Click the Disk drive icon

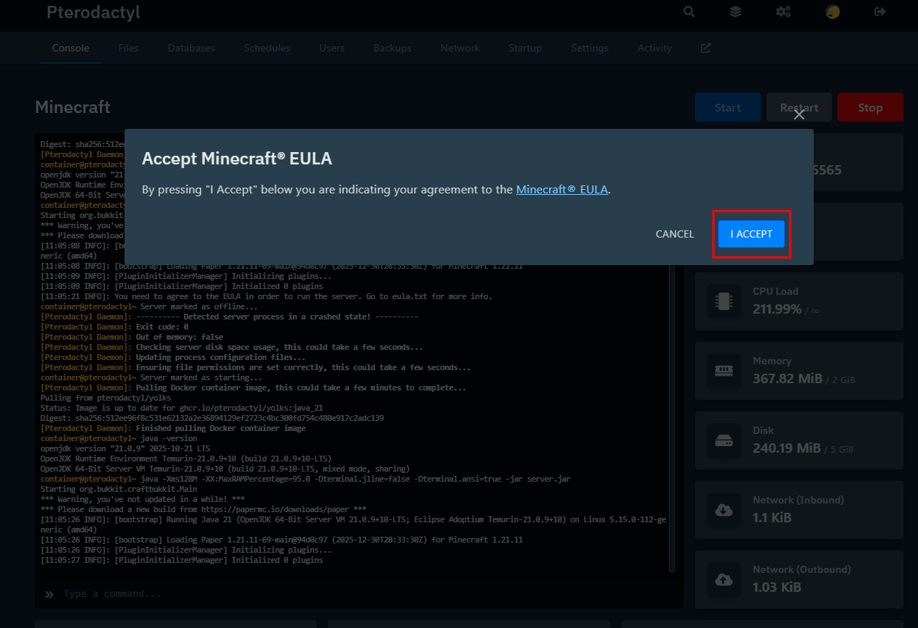pos(724,440)
